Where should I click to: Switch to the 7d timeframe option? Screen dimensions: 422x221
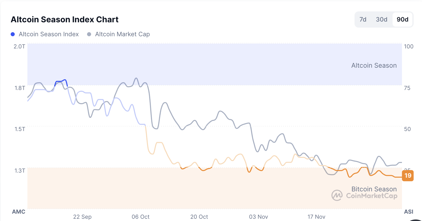point(363,19)
